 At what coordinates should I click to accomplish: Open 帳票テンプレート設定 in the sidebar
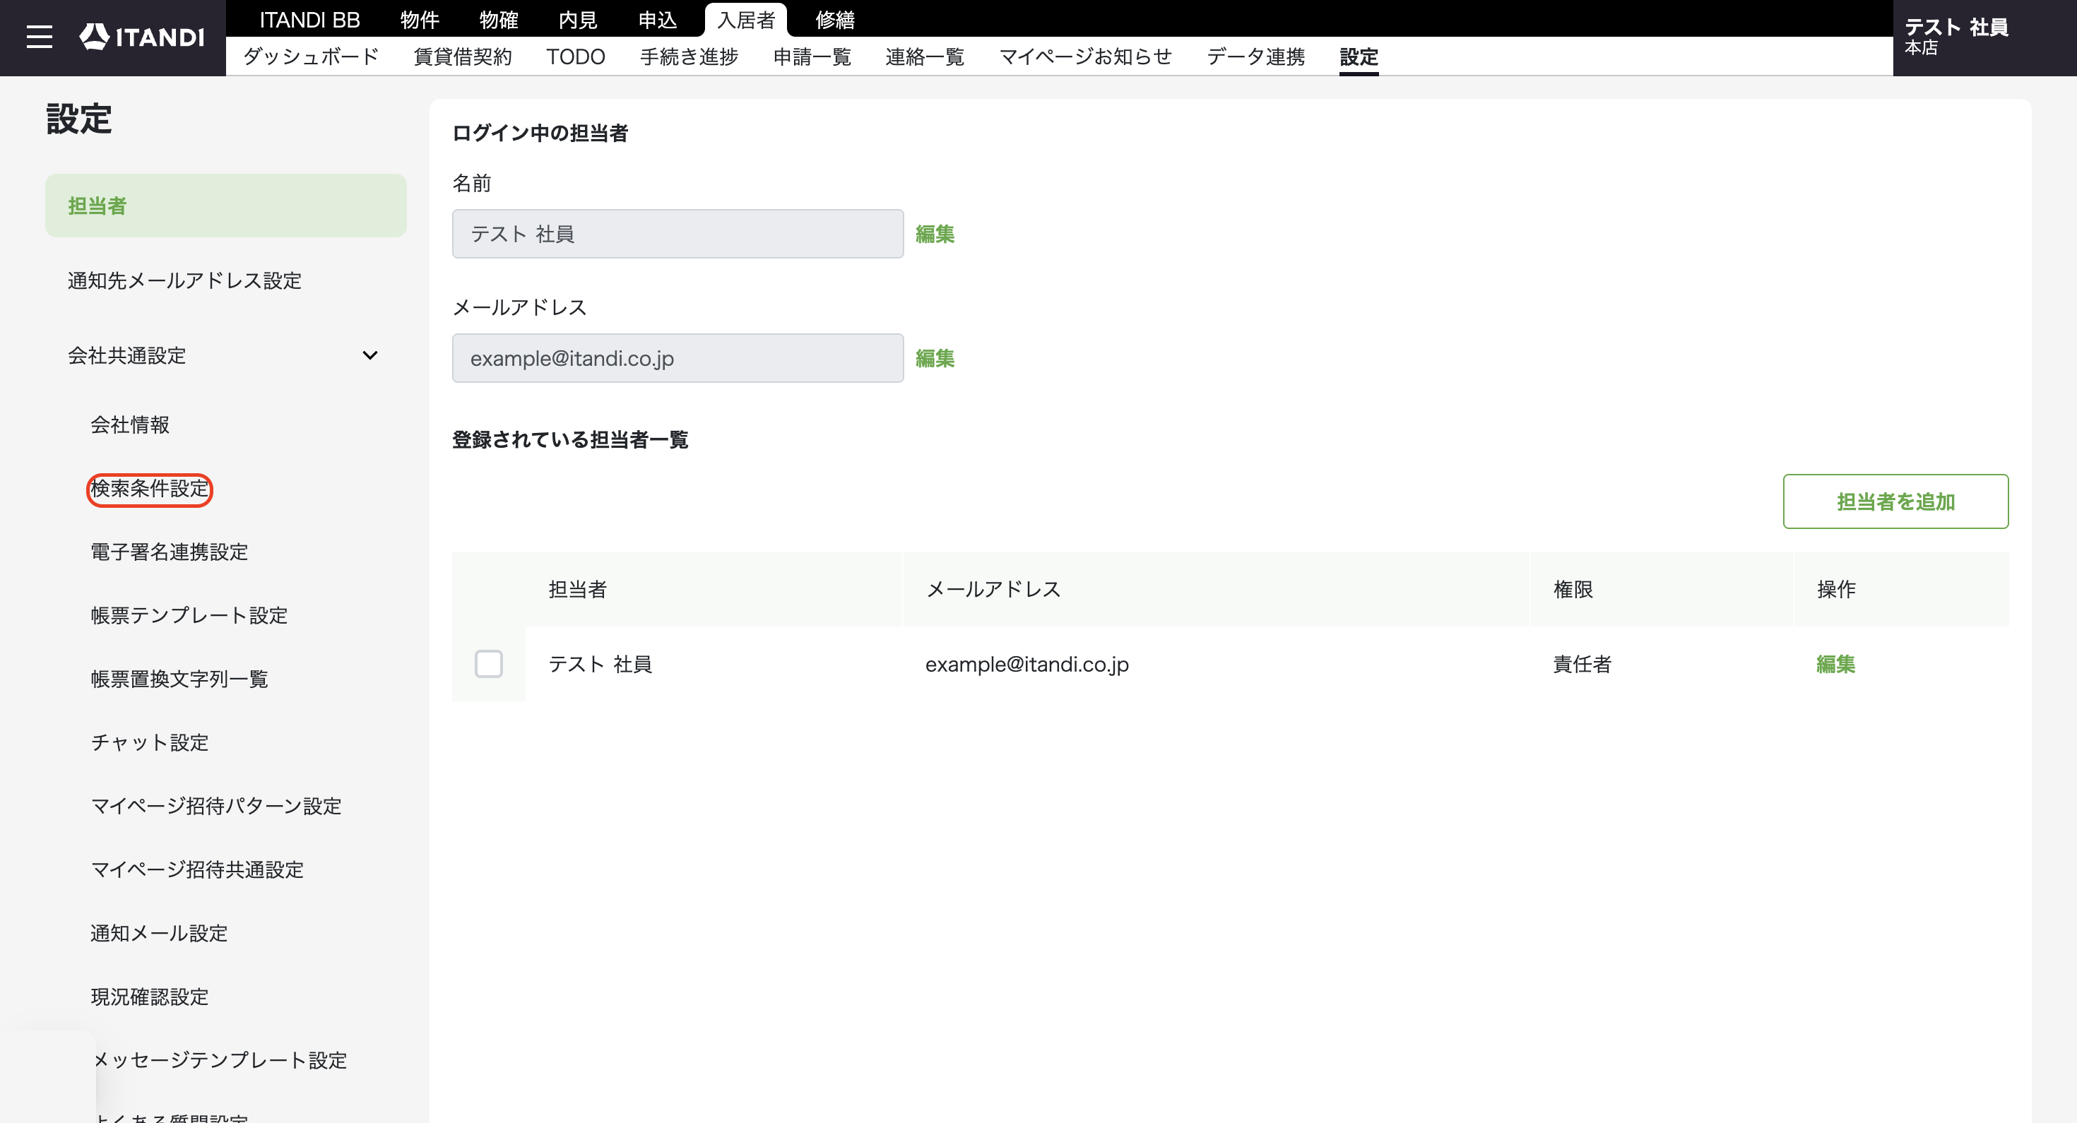(189, 616)
